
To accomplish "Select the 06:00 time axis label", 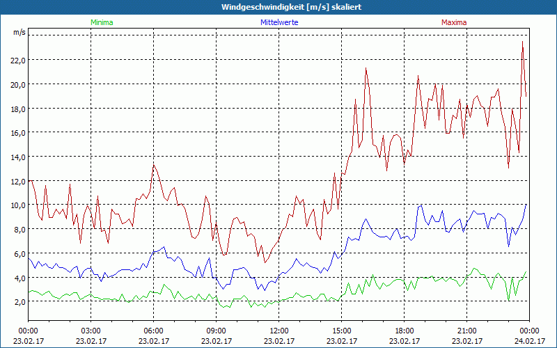I will [x=154, y=331].
